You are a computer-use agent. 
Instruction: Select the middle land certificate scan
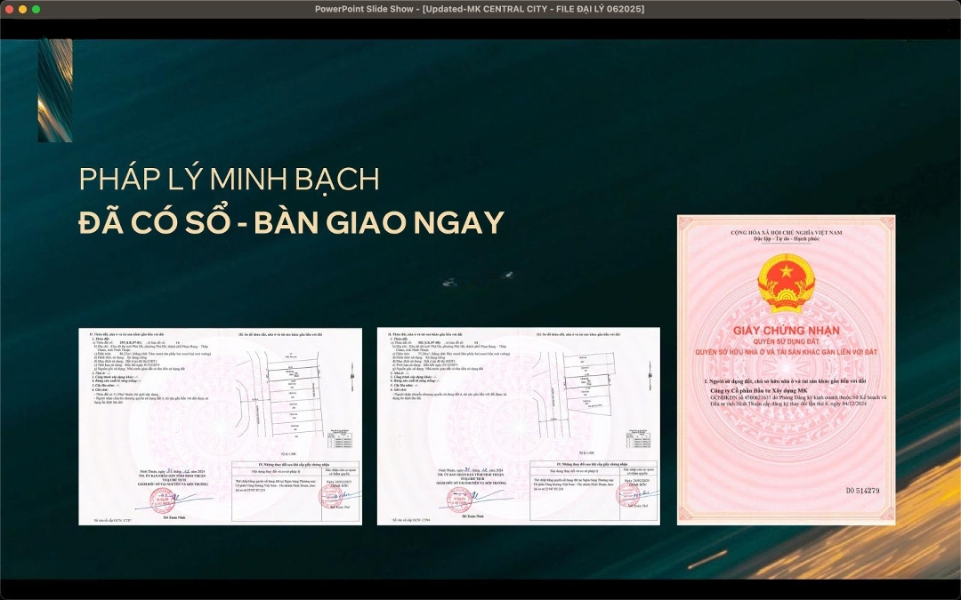point(519,426)
